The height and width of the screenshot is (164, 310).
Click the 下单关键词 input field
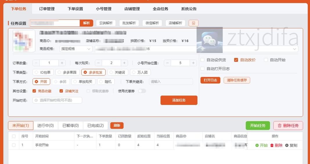coord(171,82)
